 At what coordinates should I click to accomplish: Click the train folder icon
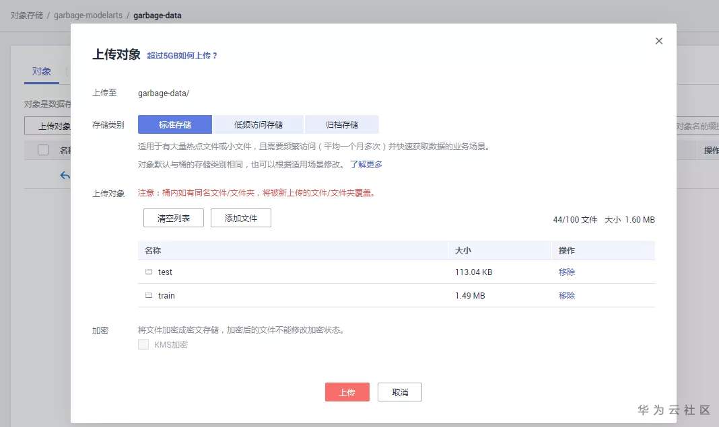pyautogui.click(x=149, y=295)
